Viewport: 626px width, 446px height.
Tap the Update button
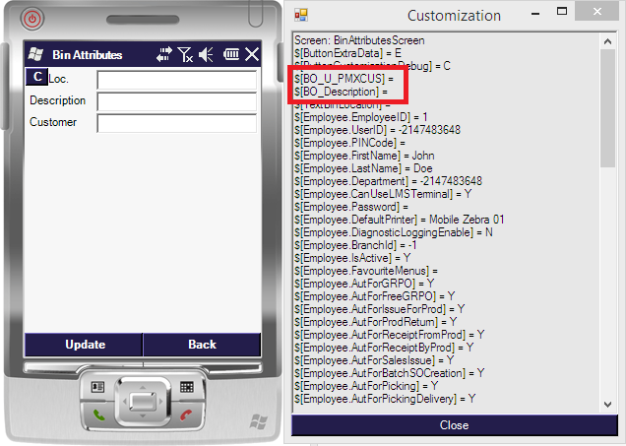85,345
